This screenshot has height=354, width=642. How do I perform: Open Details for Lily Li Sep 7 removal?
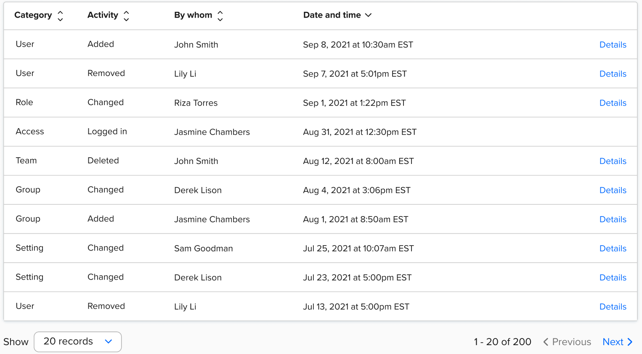(x=613, y=74)
